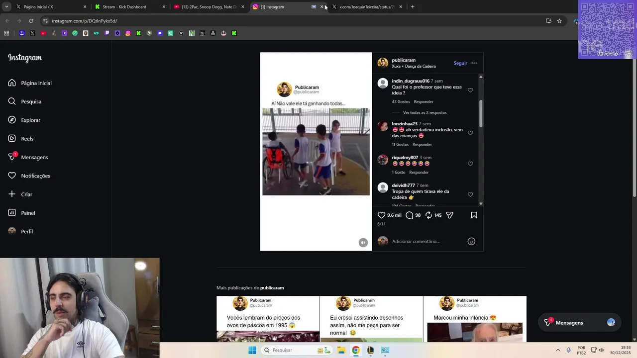Open indin_dugrauu016 username link
This screenshot has height=358, width=637.
pos(411,81)
